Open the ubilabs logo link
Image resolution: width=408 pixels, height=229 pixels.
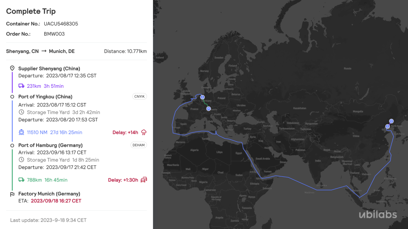[x=377, y=214]
